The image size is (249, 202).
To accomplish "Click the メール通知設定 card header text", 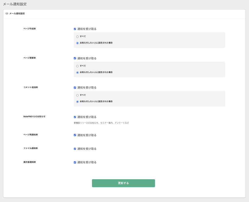I will (x=17, y=14).
